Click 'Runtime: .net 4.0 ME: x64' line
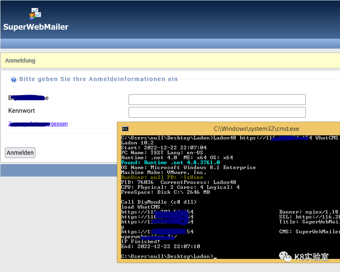This screenshot has height=272, width=340. tap(177, 158)
